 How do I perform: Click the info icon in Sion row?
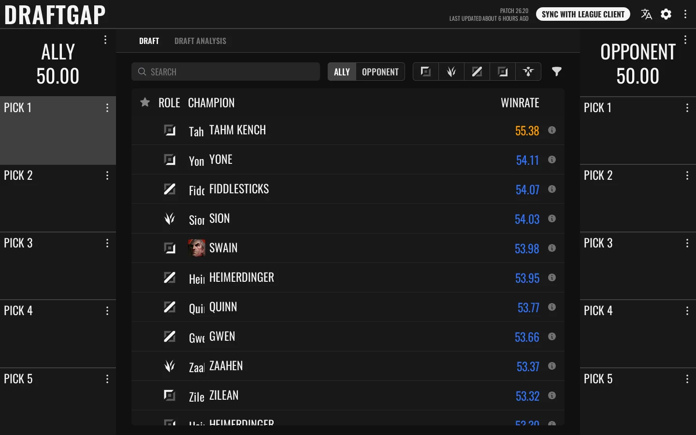point(552,218)
